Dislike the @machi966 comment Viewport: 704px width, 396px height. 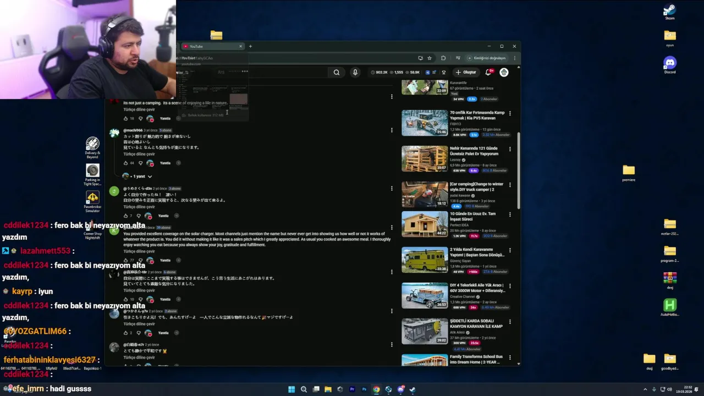click(140, 163)
